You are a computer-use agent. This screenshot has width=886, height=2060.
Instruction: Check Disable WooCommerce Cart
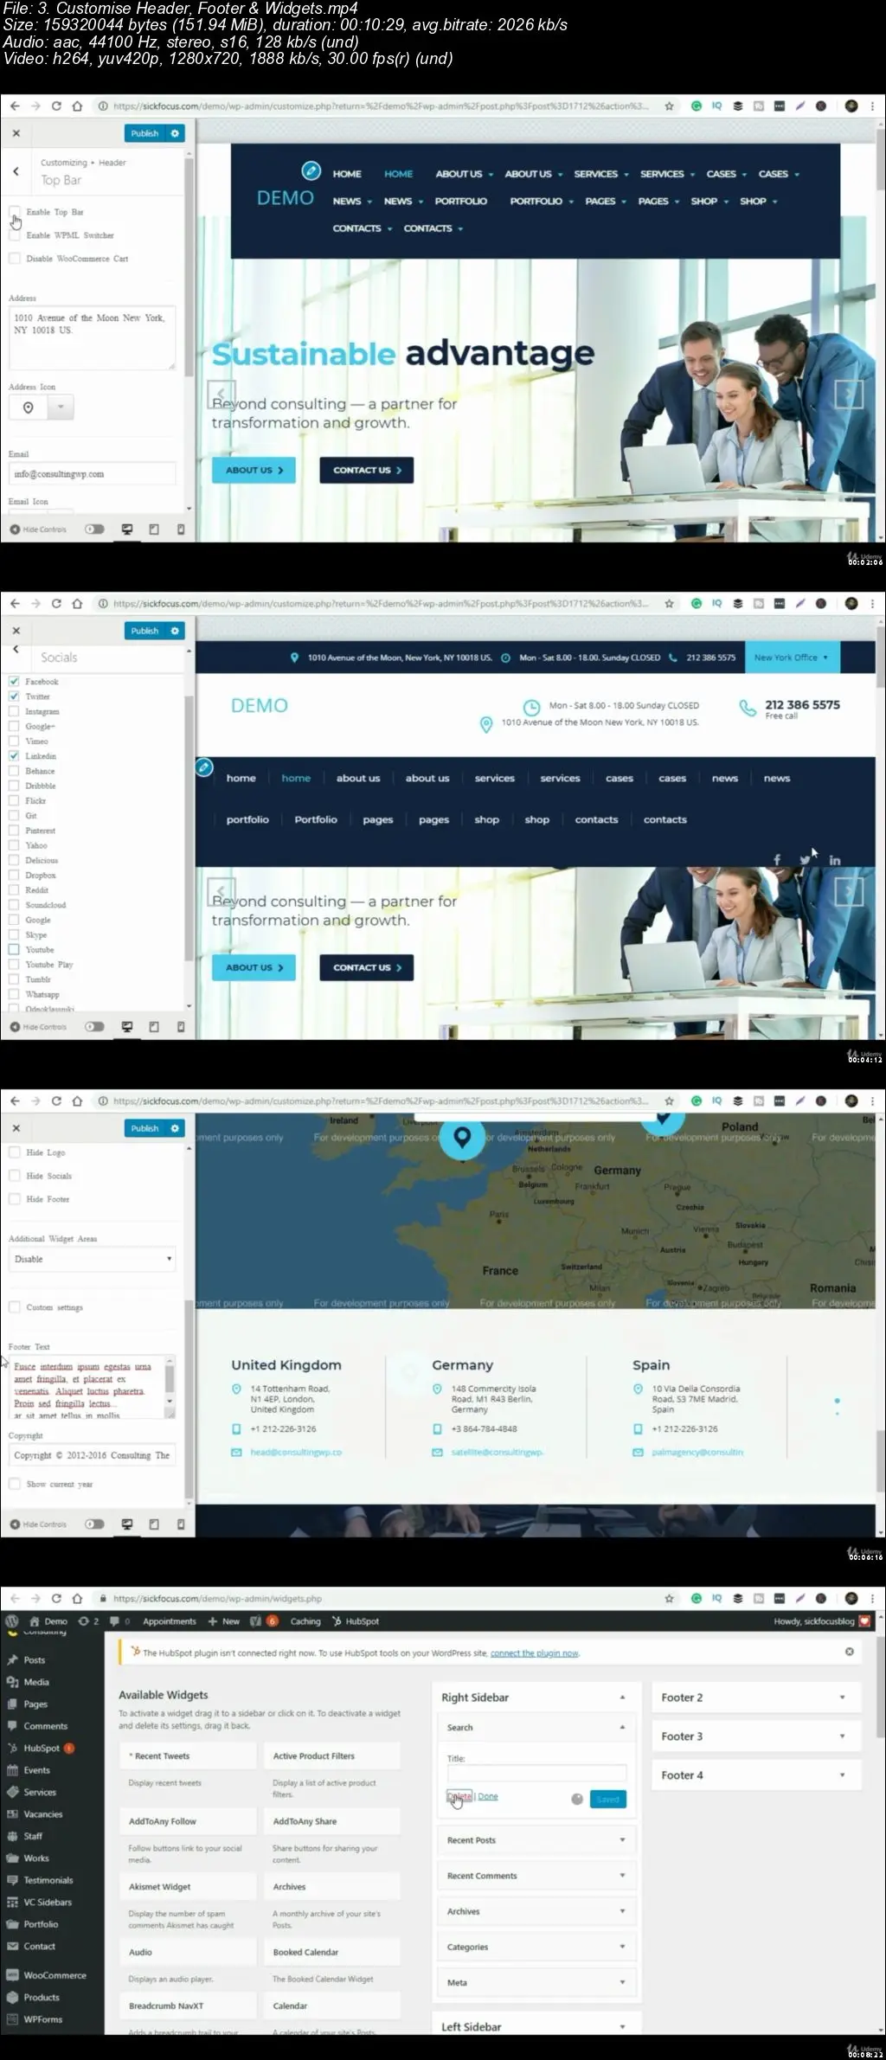coord(15,258)
